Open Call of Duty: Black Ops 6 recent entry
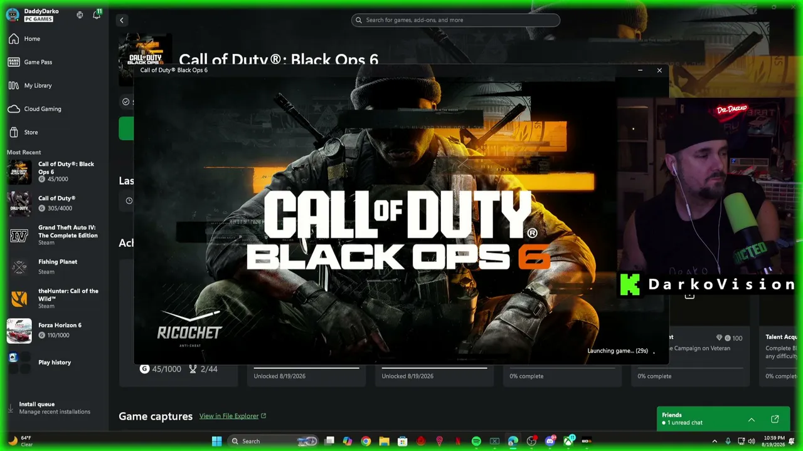Image resolution: width=803 pixels, height=451 pixels. pos(55,172)
